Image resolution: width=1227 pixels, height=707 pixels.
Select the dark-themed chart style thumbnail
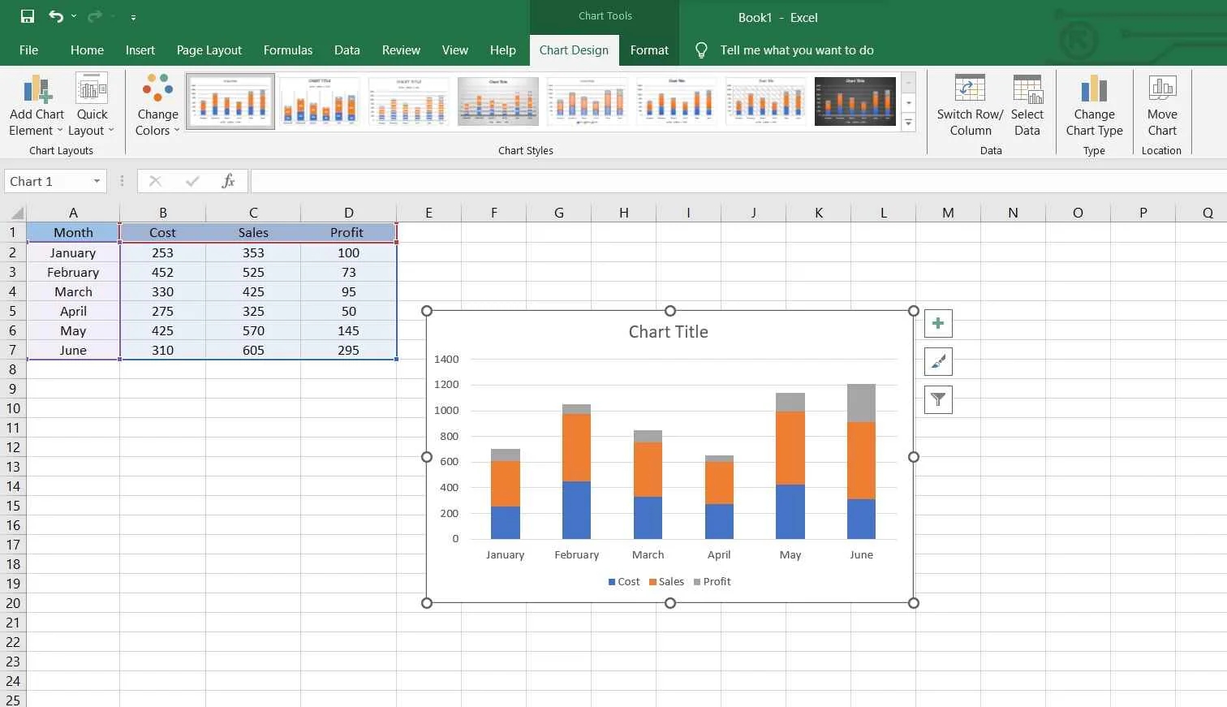tap(855, 101)
